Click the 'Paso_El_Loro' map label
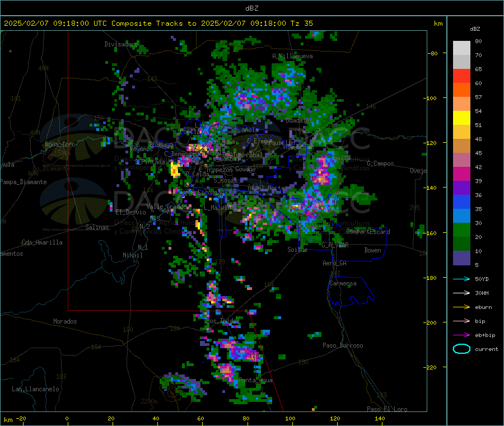The height and width of the screenshot is (426, 504). point(387,409)
